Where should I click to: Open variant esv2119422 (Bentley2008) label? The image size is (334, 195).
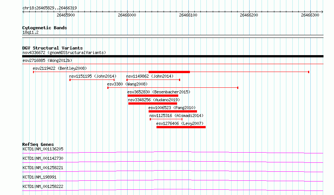pyautogui.click(x=60, y=68)
